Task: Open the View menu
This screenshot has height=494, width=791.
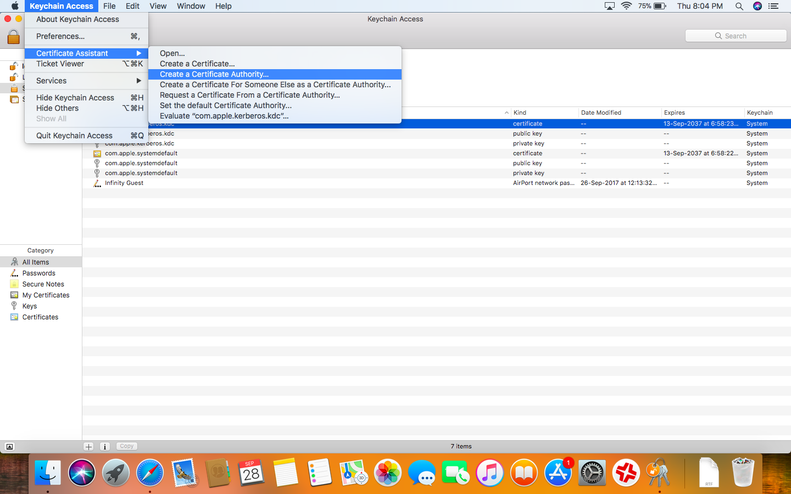Action: [158, 6]
